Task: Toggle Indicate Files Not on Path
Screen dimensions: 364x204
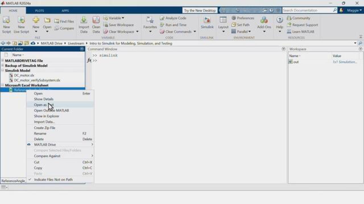Action: [x=53, y=179]
